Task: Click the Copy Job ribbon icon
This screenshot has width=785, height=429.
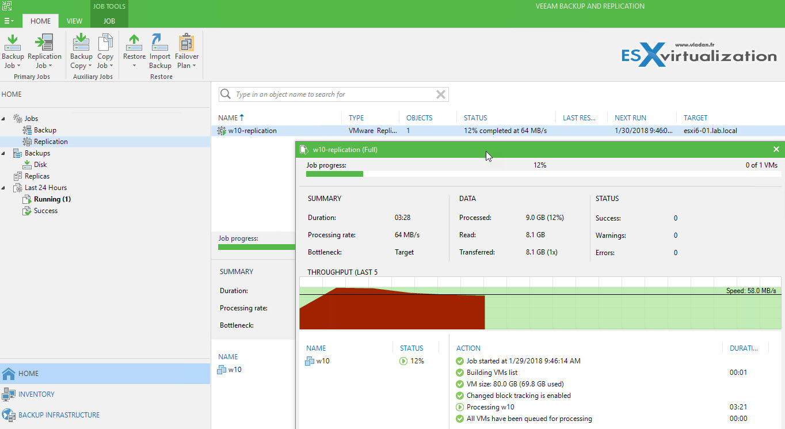Action: coord(105,43)
